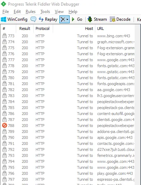This screenshot has width=141, height=185.
Task: Click the lock icon of session 775
Action: [5, 47]
